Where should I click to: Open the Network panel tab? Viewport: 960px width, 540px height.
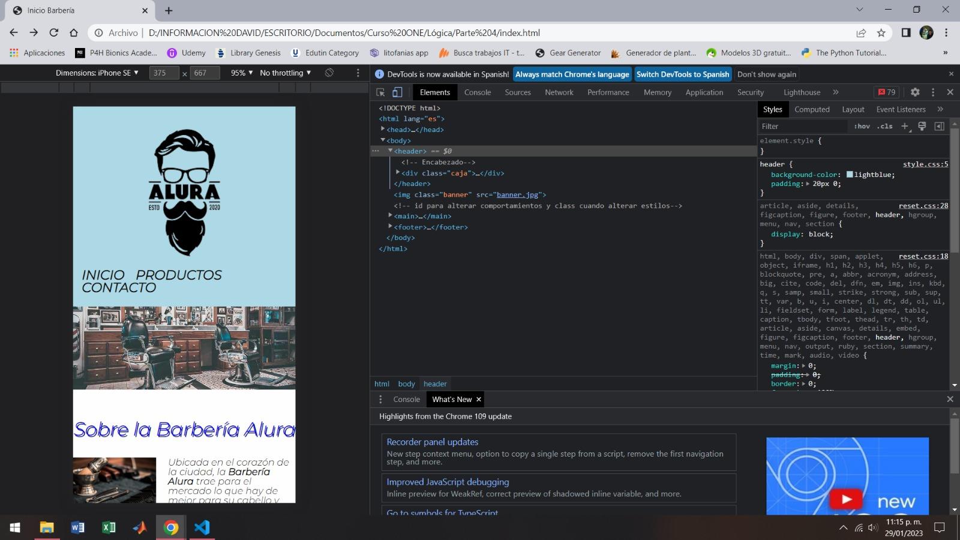pyautogui.click(x=559, y=92)
